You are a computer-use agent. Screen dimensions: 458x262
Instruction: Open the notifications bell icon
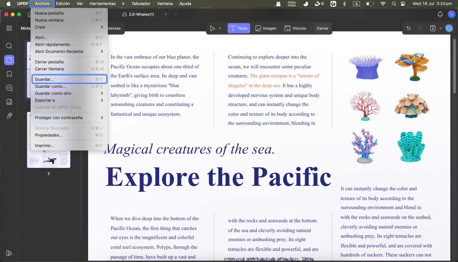pos(440,14)
